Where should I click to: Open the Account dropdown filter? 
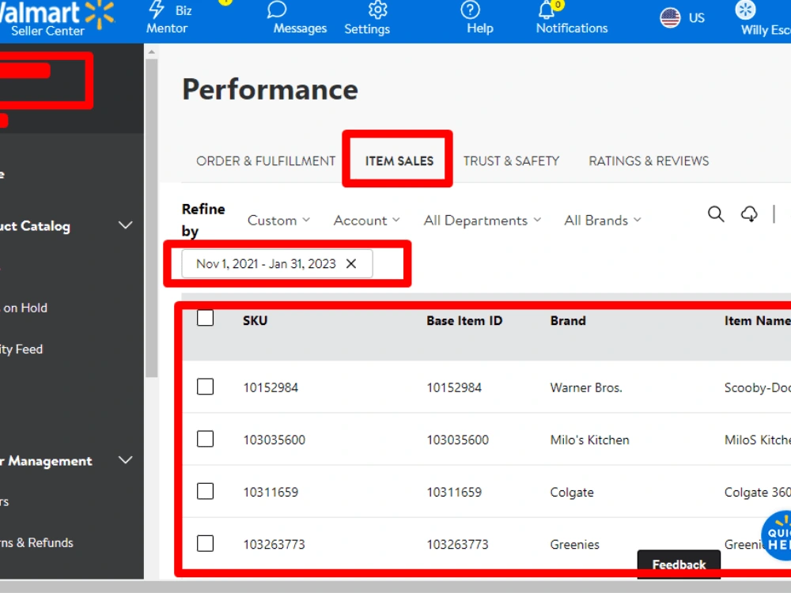point(366,221)
